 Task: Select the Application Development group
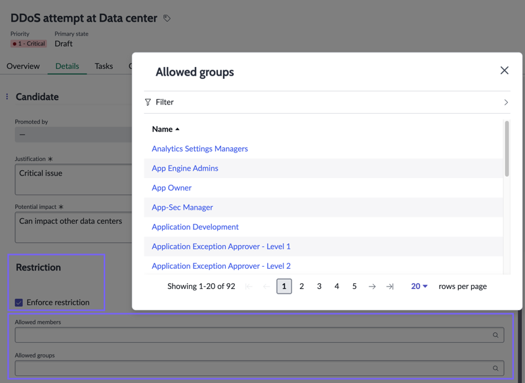[x=195, y=227]
